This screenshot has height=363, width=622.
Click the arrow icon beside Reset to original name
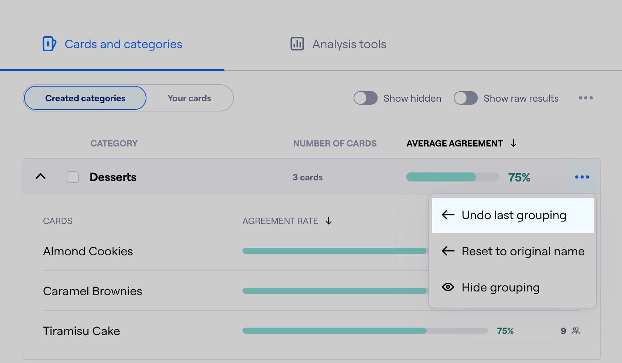coord(448,251)
